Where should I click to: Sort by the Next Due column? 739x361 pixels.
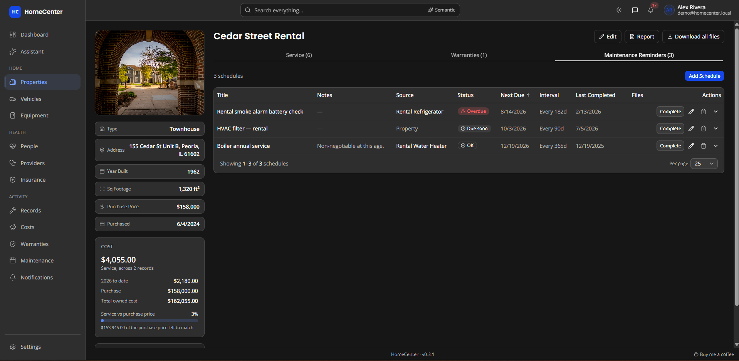point(515,95)
